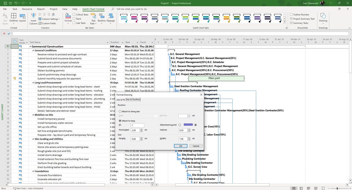Close the Format Drawing dialog
Screen dimensions: 352x190
[x=201, y=95]
